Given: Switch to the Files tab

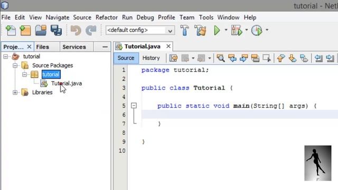Looking at the screenshot, I should click(x=46, y=47).
